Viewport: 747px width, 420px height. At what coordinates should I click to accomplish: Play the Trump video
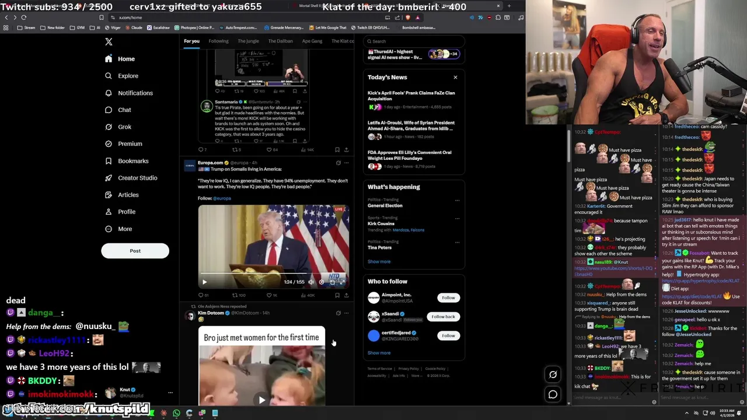204,282
